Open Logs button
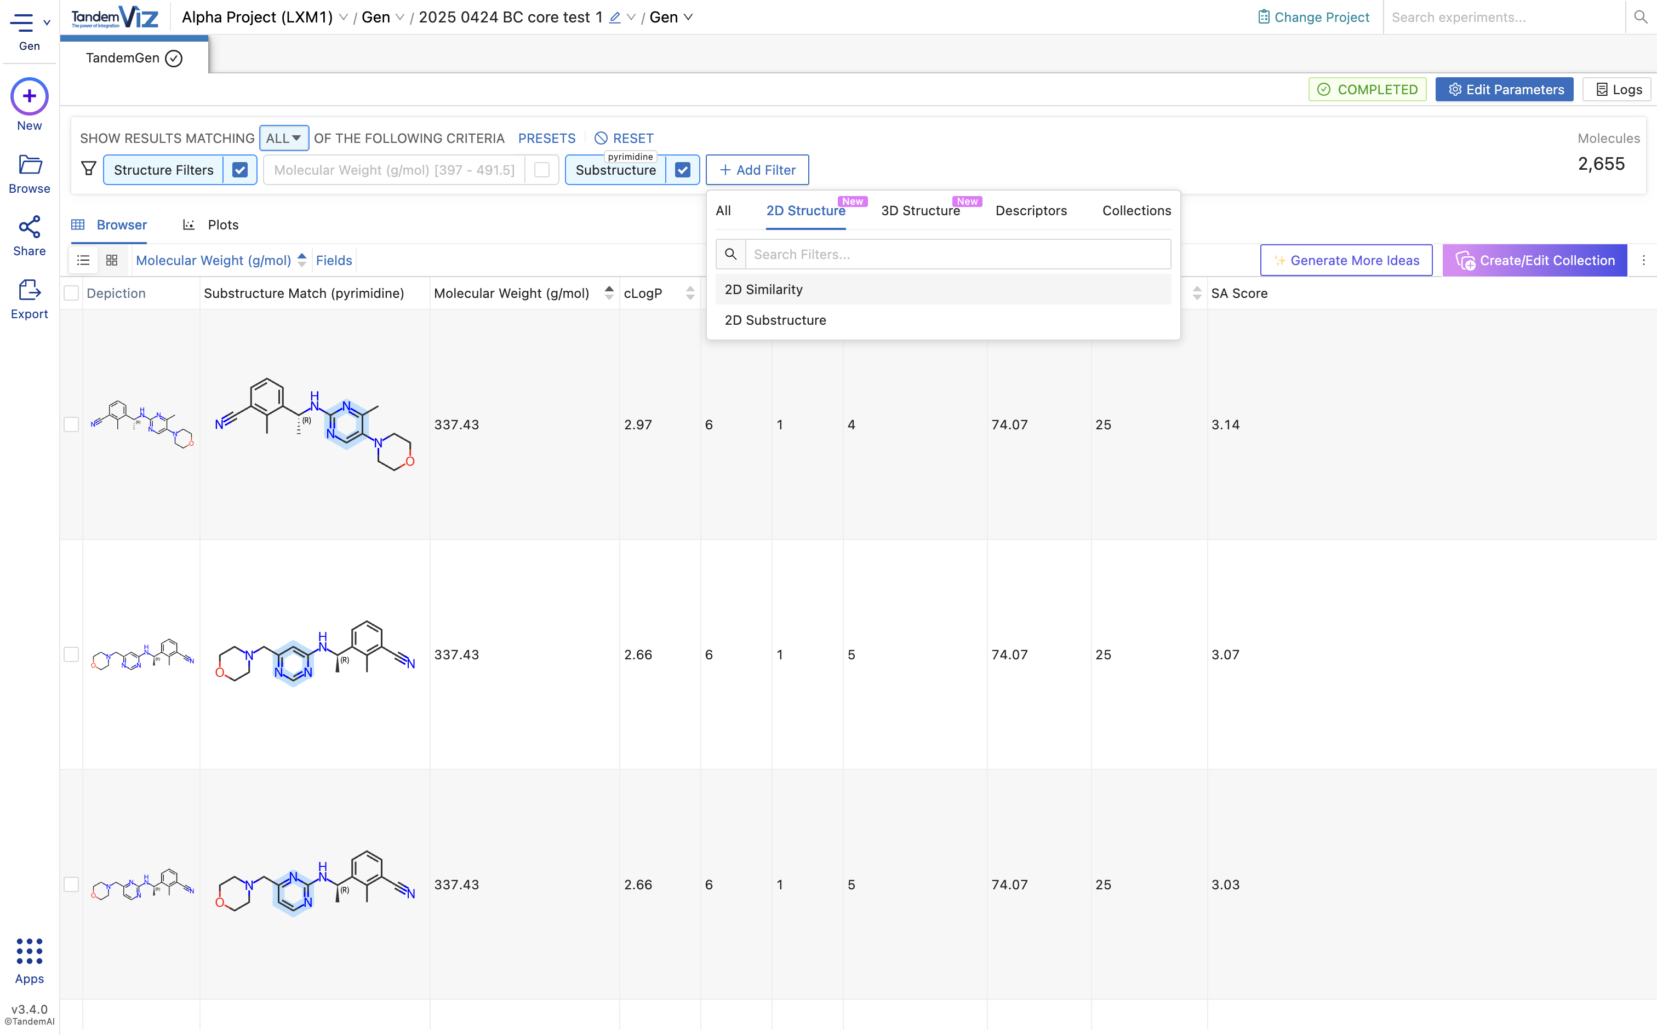 pos(1618,90)
